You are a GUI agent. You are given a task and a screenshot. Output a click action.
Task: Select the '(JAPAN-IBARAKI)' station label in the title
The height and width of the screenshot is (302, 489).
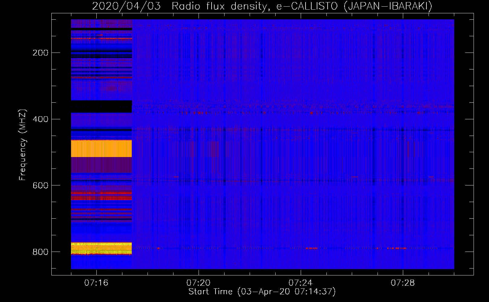pyautogui.click(x=388, y=6)
